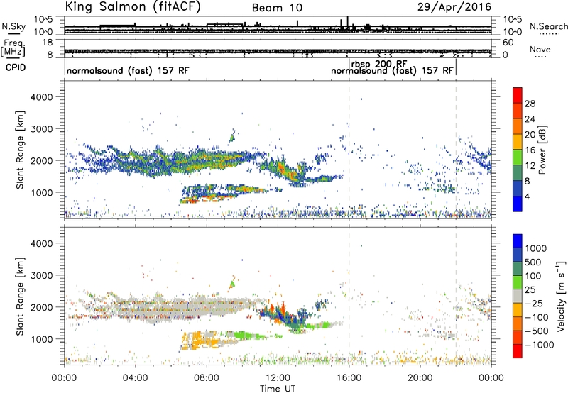Pick the yellow-orange 16–20 dB Power color segment

(518, 142)
